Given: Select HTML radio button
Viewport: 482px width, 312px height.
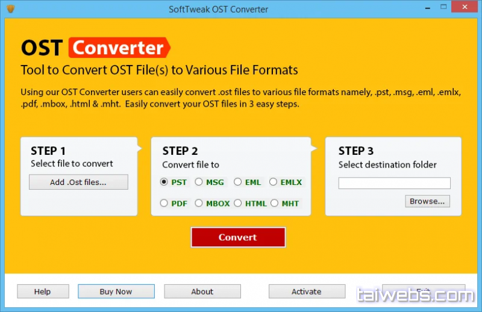Looking at the screenshot, I should tap(238, 204).
